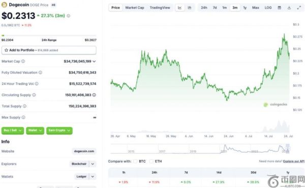The image size is (305, 188).
Task: Open the calendar date range icon
Action: pos(279,8)
